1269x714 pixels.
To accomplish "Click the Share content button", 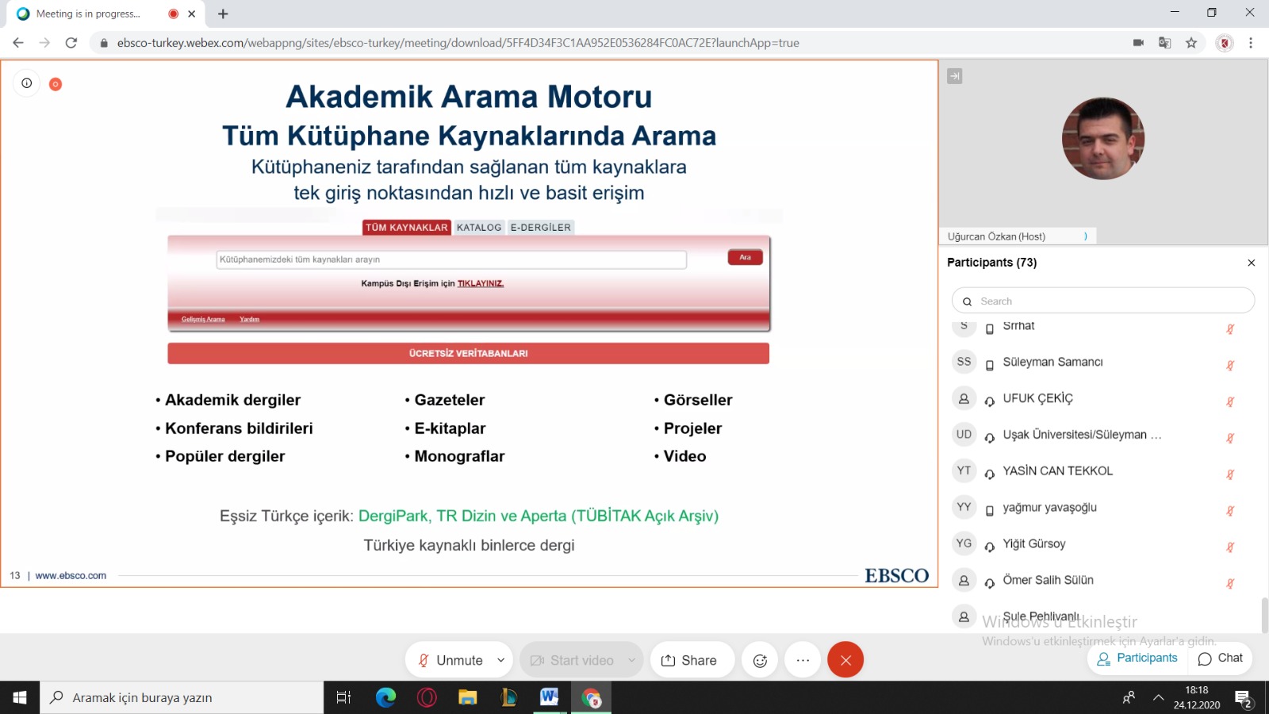I will click(689, 660).
